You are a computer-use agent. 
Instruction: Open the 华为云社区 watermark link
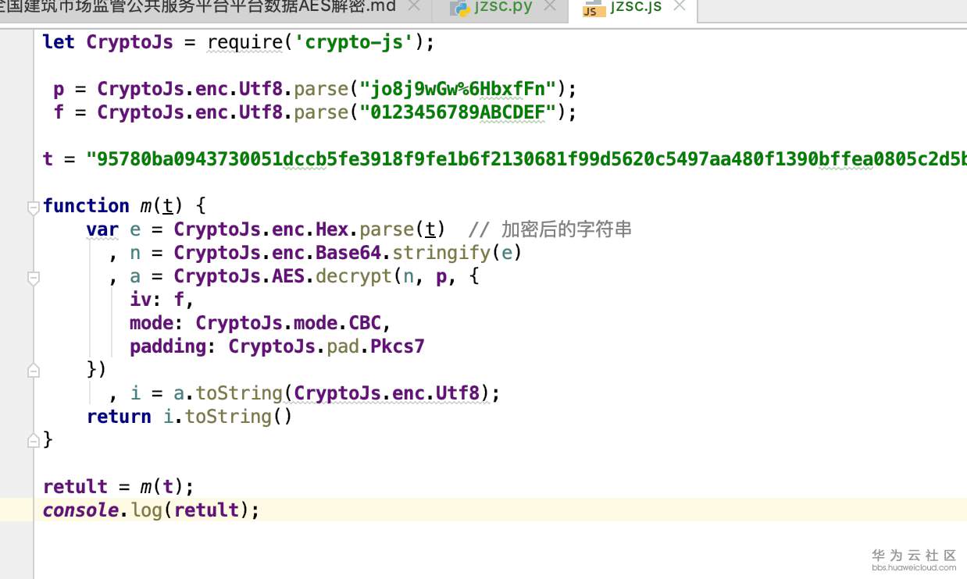pyautogui.click(x=914, y=556)
